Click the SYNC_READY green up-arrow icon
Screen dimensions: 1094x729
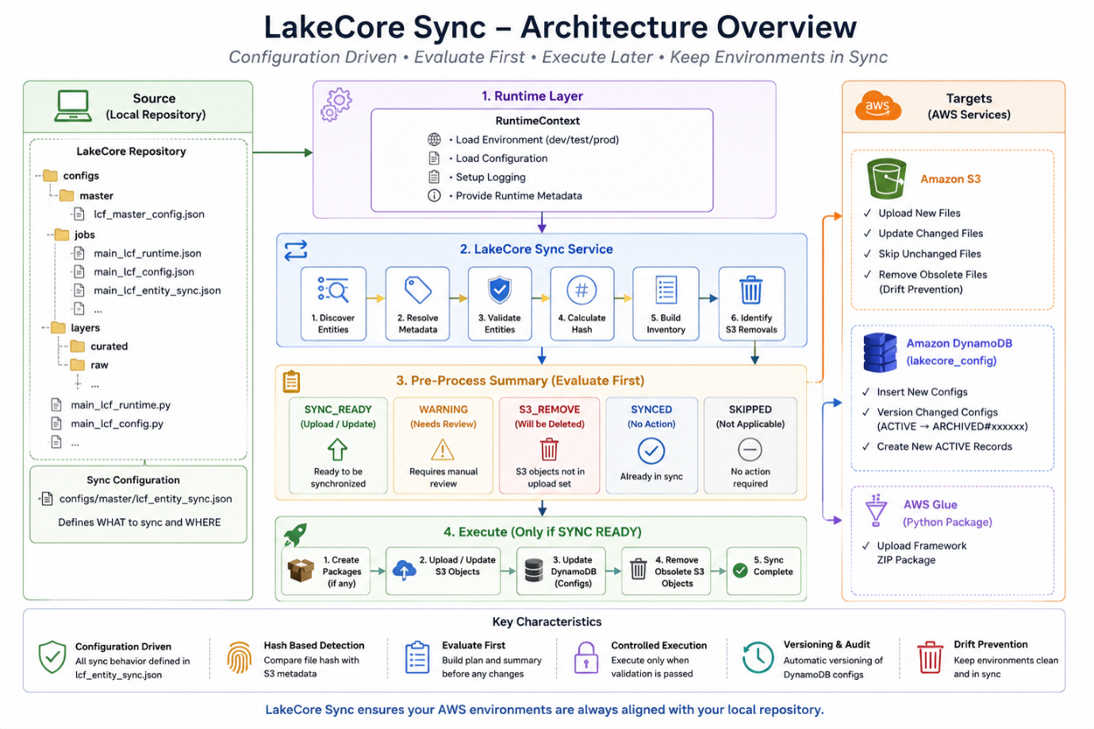(338, 450)
